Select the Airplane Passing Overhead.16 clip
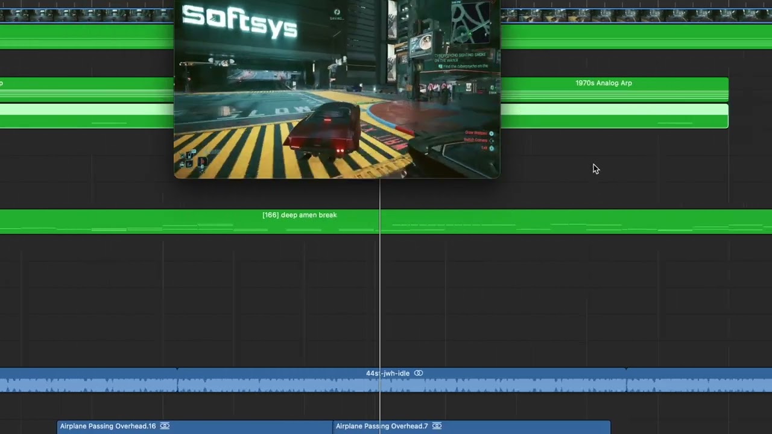 pyautogui.click(x=195, y=427)
